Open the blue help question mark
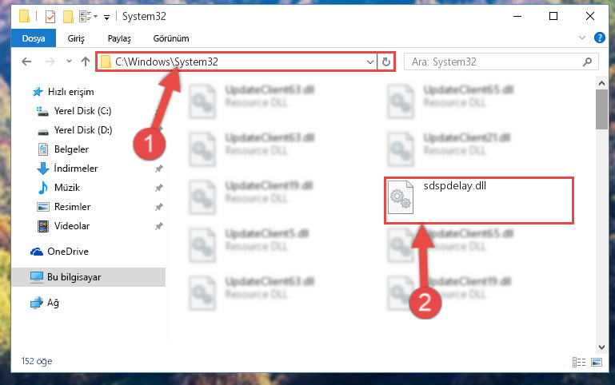This screenshot has height=385, width=615. [599, 38]
